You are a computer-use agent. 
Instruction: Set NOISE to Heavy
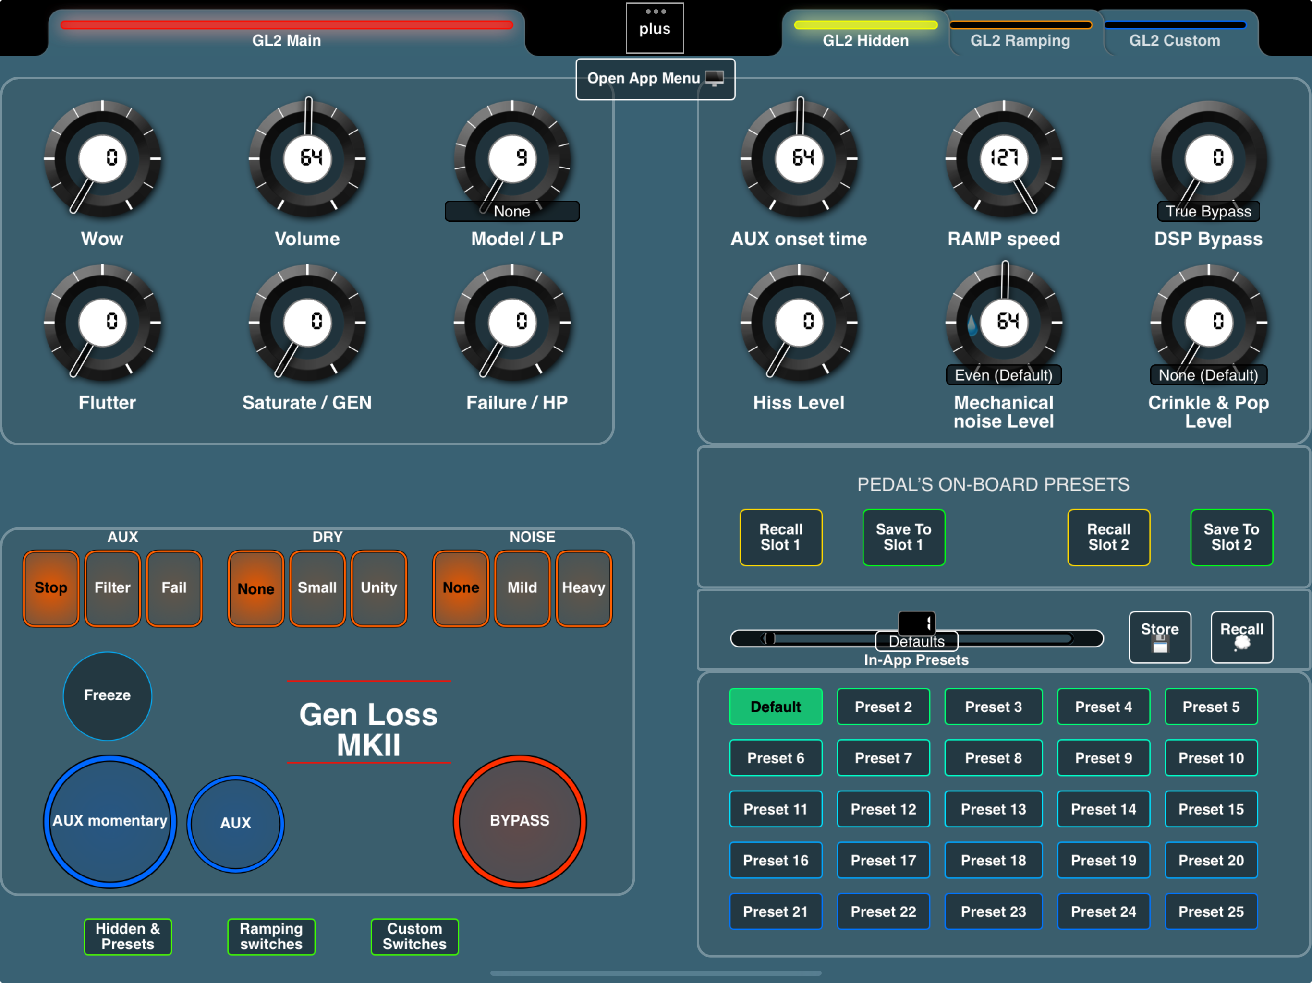pos(583,588)
